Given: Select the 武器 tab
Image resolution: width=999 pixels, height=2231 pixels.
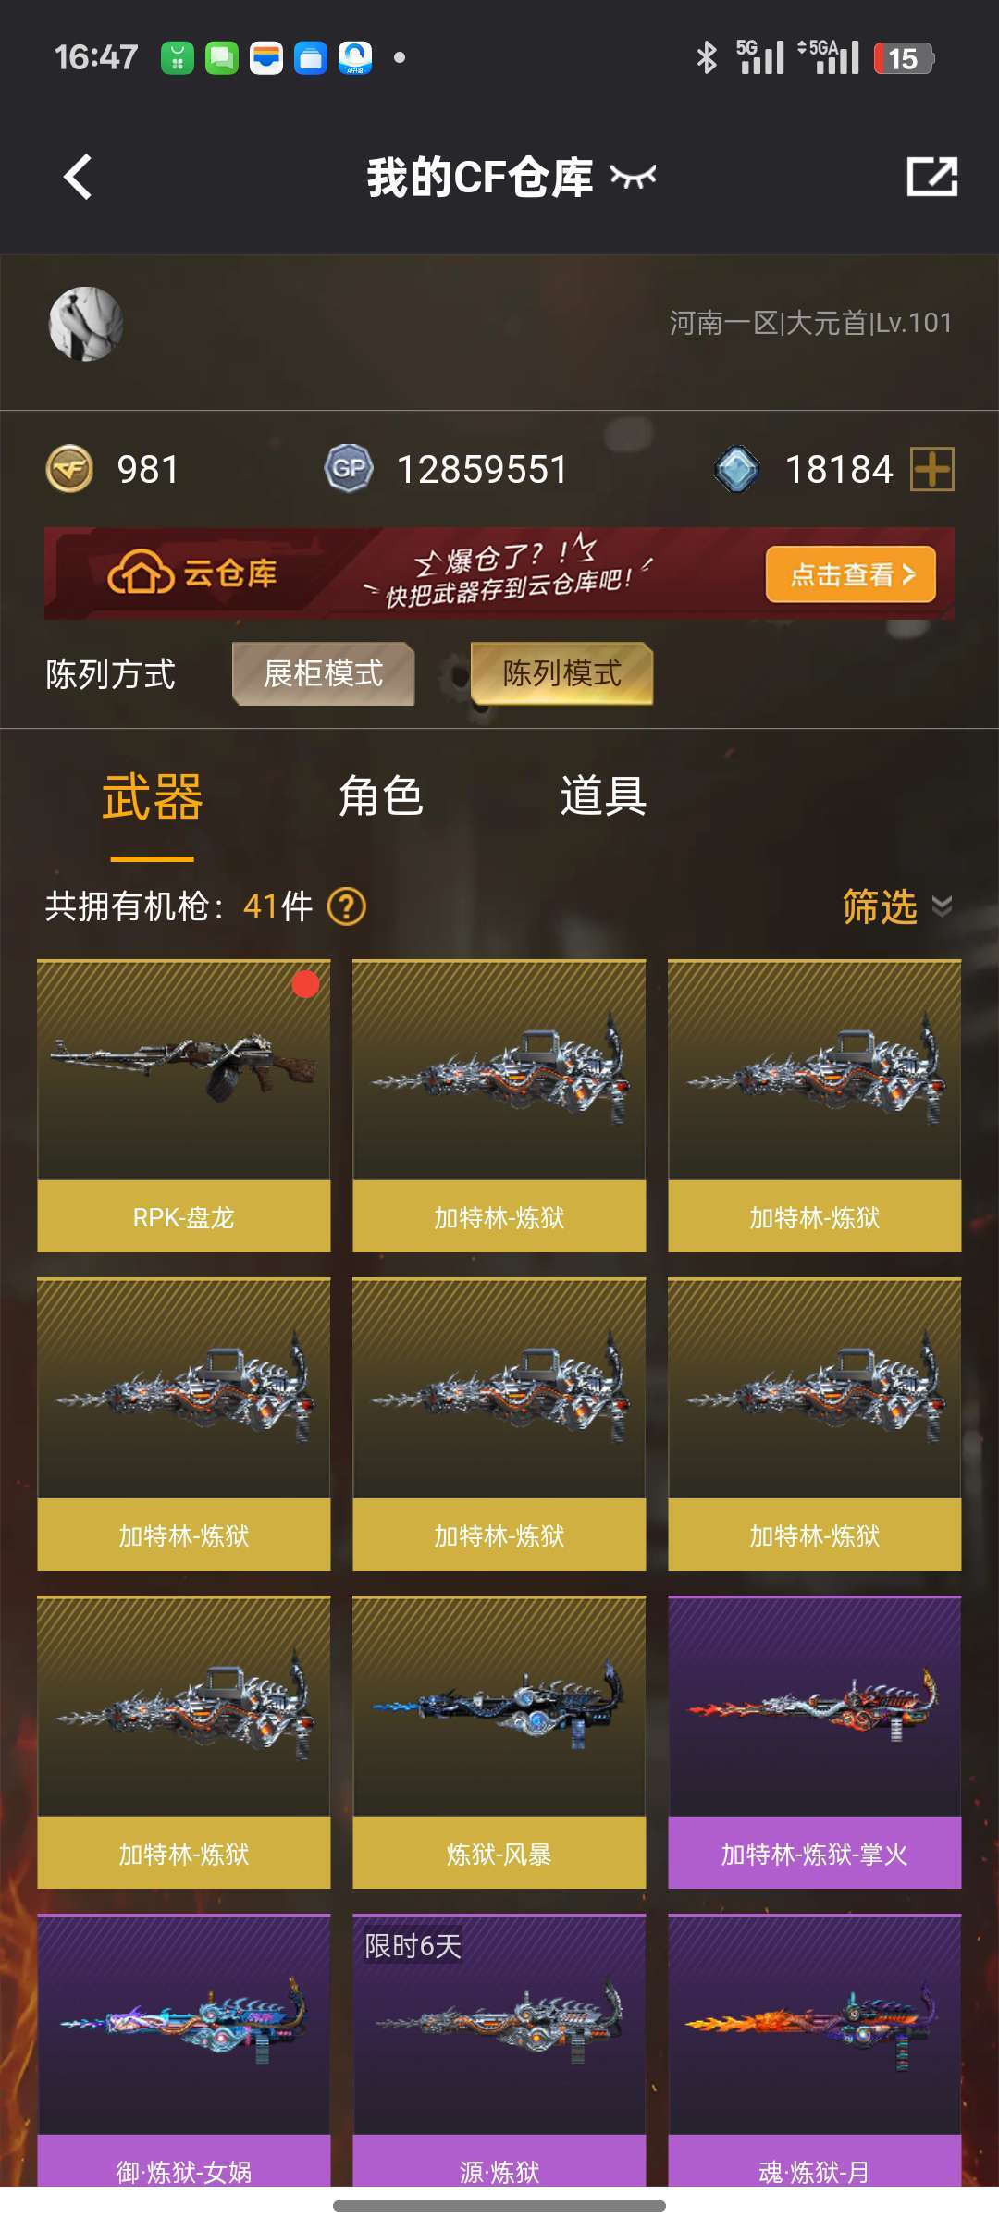Looking at the screenshot, I should tap(153, 797).
